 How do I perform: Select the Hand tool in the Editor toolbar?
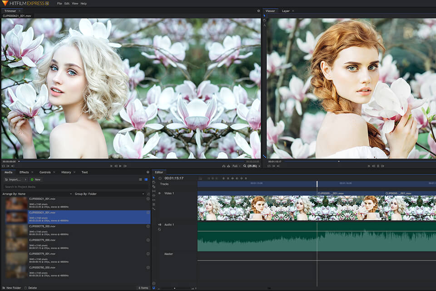pos(154,182)
